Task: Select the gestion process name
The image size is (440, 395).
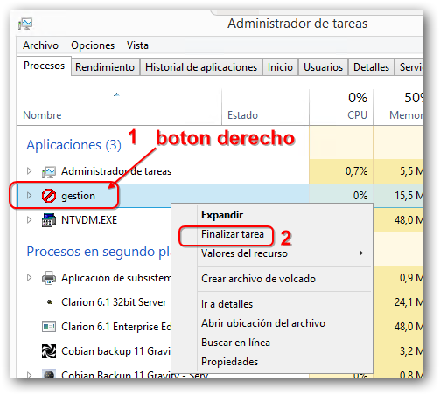Action: [78, 196]
